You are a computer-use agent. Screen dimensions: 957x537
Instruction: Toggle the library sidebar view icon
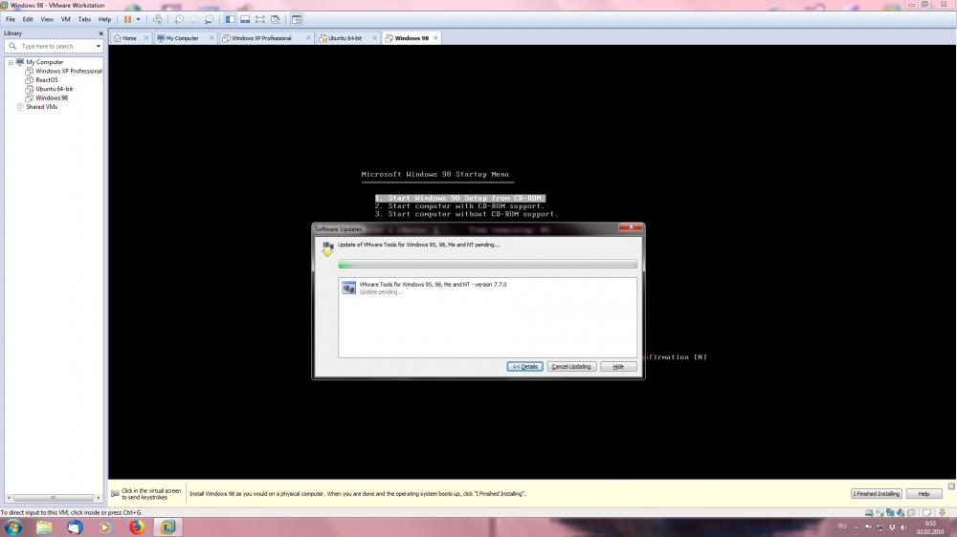(230, 19)
